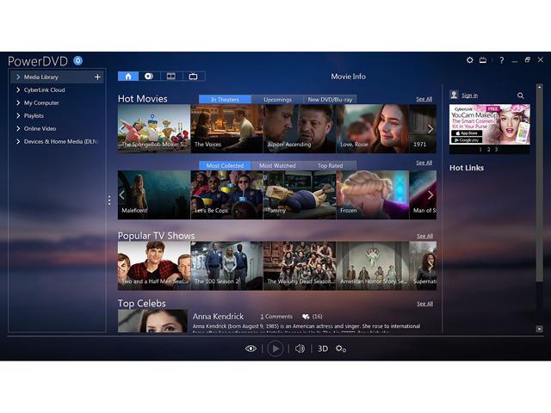Select the Most Collected tab
The height and width of the screenshot is (413, 551).
click(x=225, y=165)
